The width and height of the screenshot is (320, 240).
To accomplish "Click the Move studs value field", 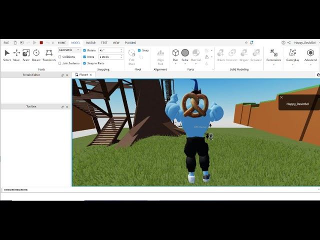I will (x=111, y=56).
